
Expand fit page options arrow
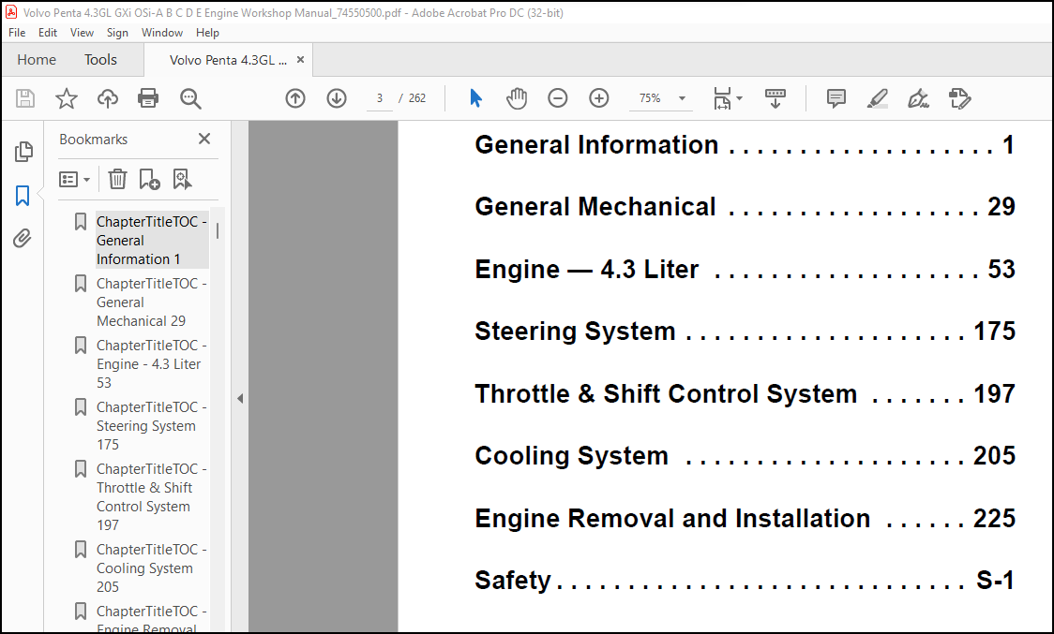tap(740, 98)
